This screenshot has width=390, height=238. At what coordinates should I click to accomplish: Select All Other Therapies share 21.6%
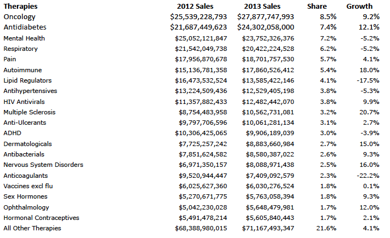coord(326,228)
